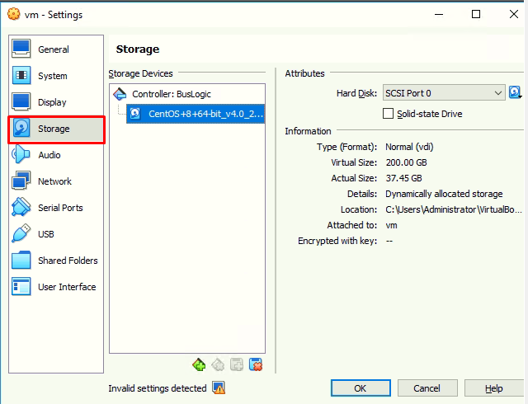The image size is (528, 404).
Task: Click the OK button
Action: [361, 388]
